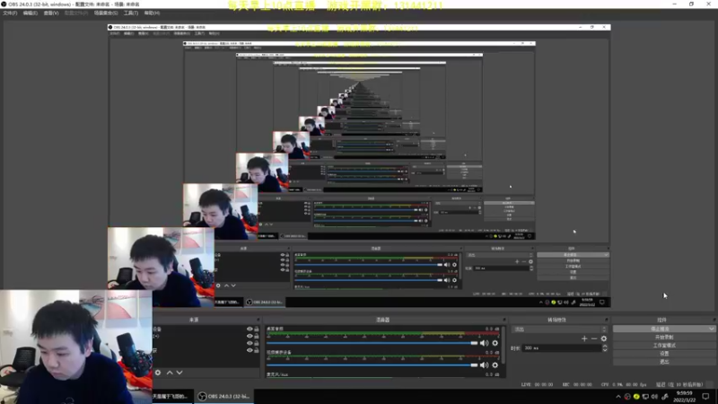Mute the 视频捕获设备 mixer channel
Viewport: 718px width, 404px height.
coord(484,365)
